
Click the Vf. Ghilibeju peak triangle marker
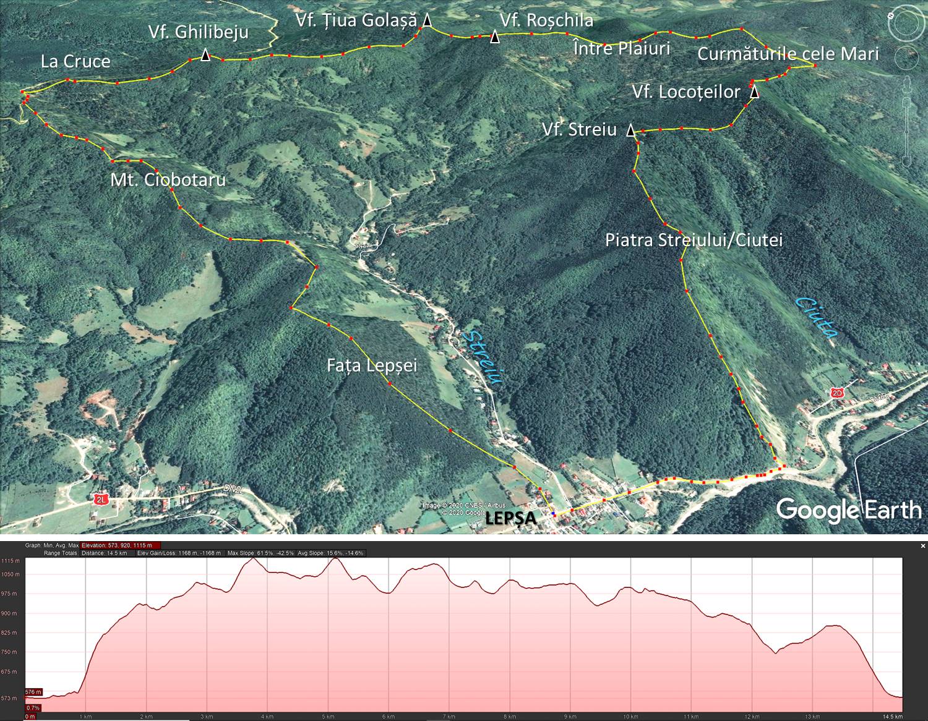[205, 56]
